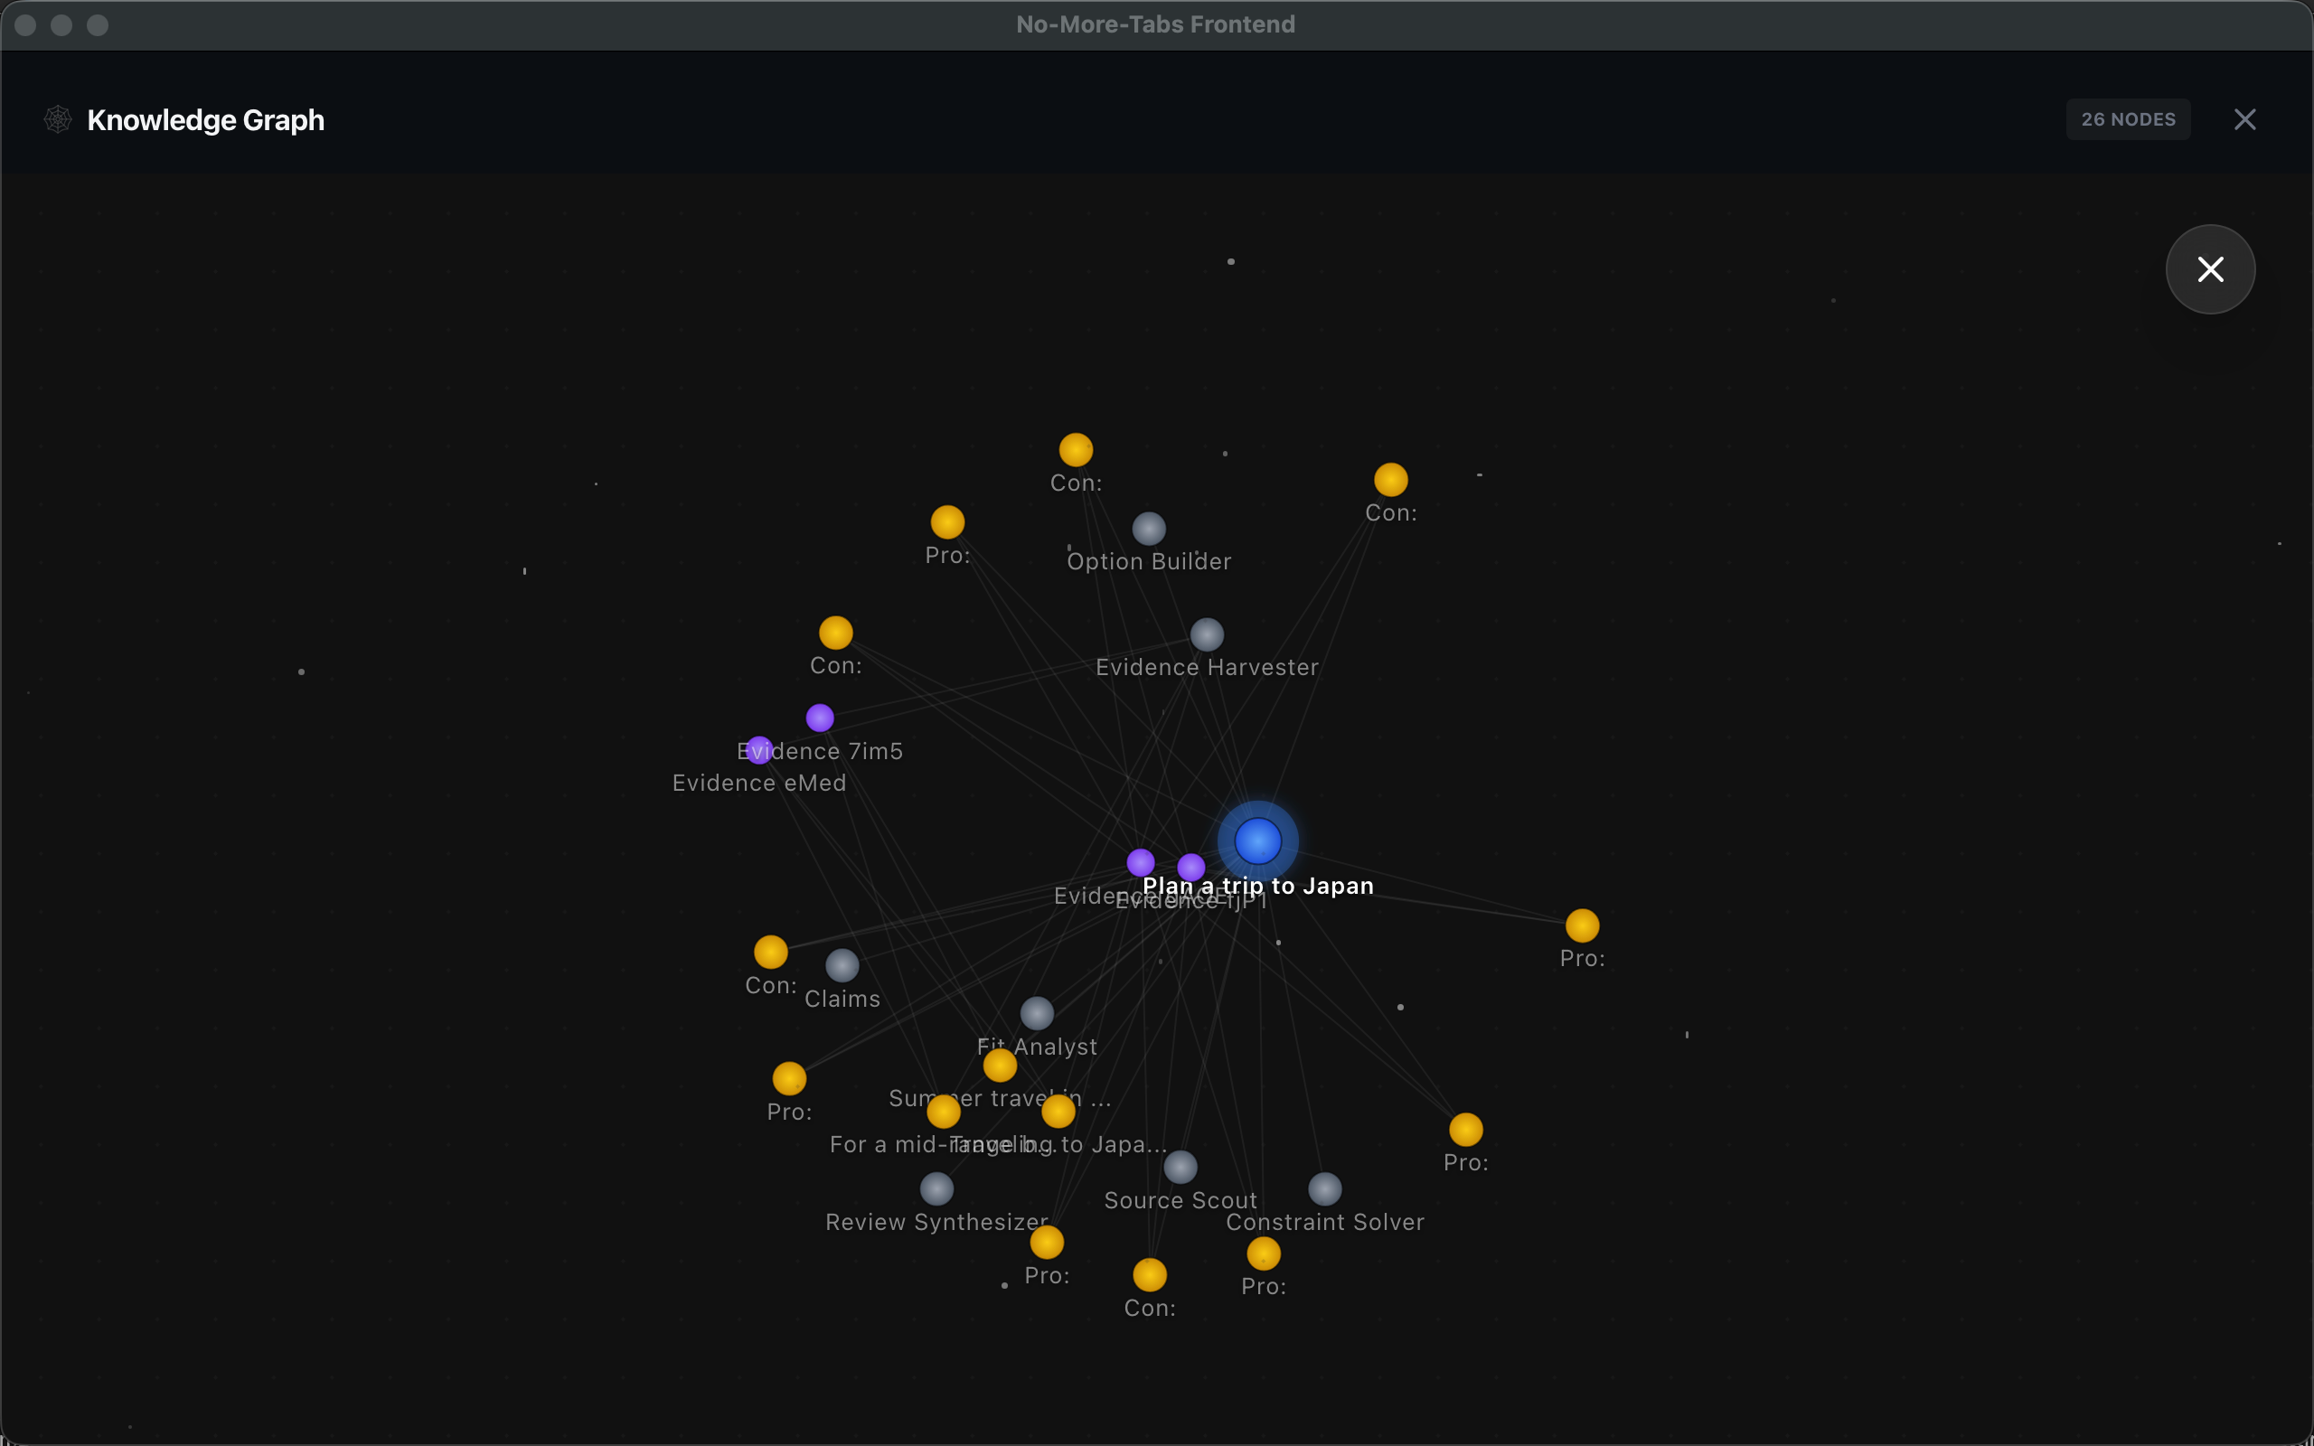The image size is (2314, 1446).
Task: Select the Evidence Harvester node
Action: (1207, 634)
